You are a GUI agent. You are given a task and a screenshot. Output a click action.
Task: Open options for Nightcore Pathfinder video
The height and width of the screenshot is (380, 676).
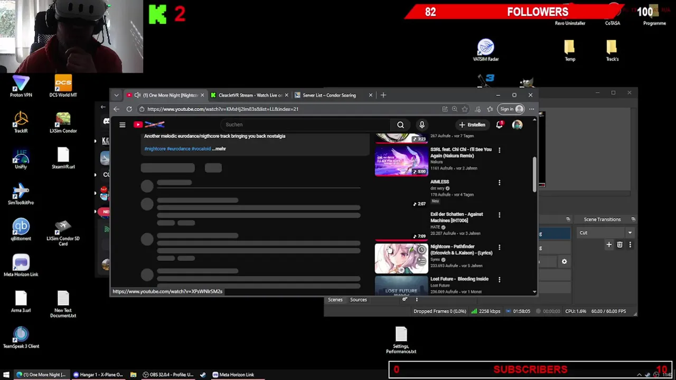499,247
